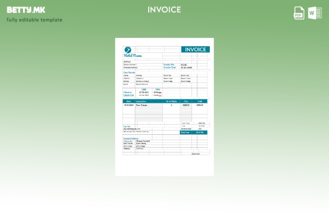Select the Description column header

[142, 101]
